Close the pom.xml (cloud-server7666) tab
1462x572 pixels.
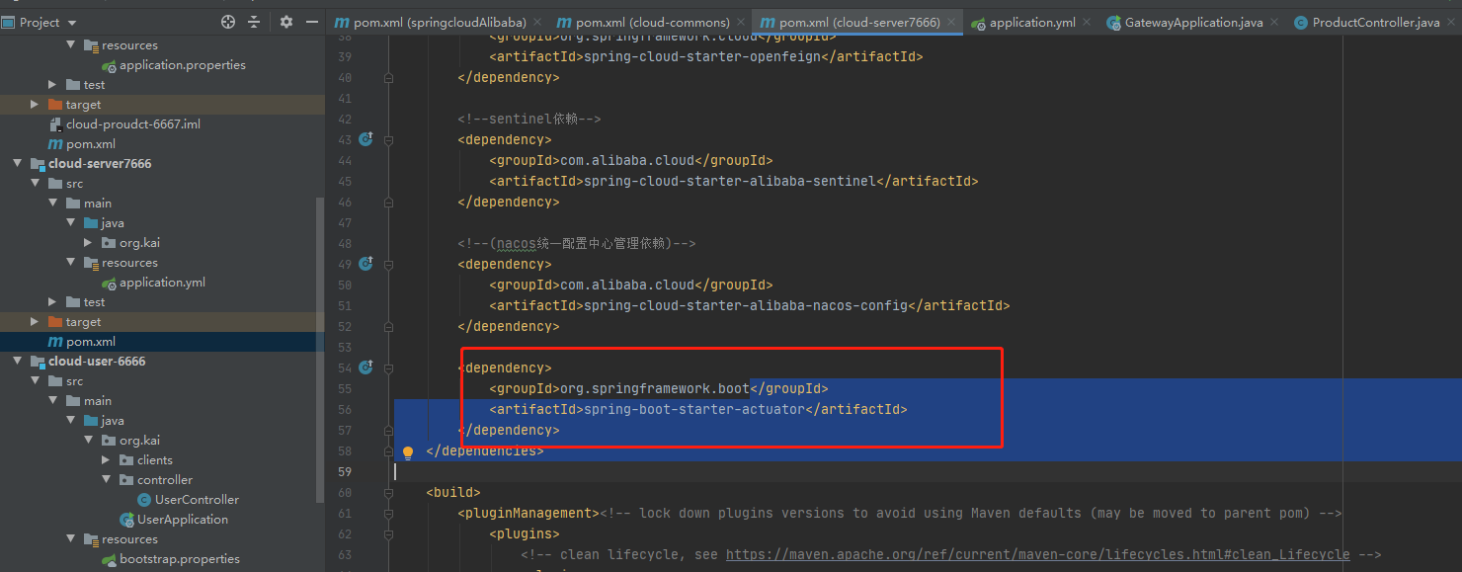coord(951,22)
